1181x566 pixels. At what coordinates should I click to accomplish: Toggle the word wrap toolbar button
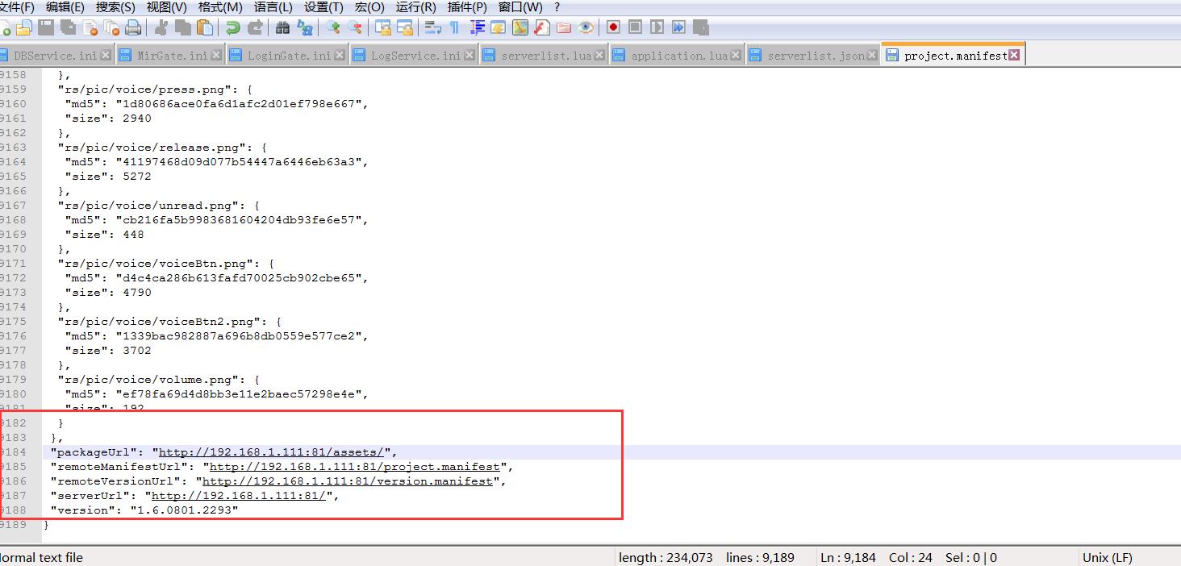point(433,28)
